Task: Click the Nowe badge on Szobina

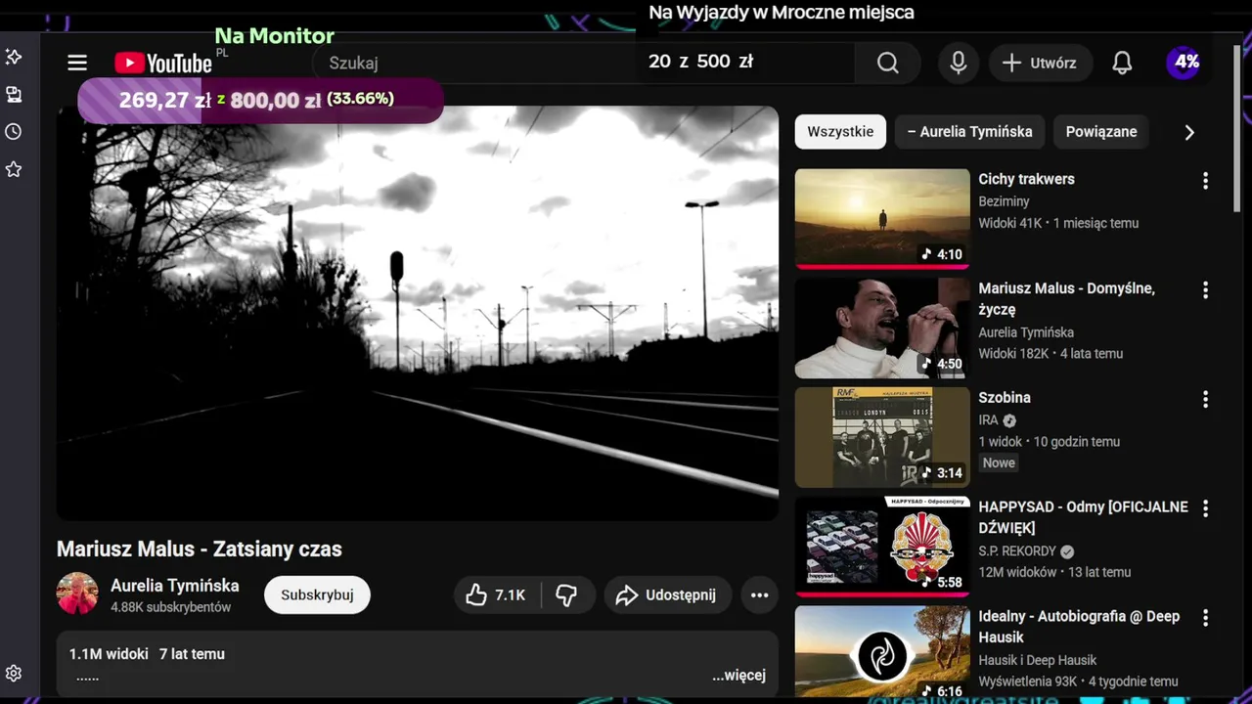Action: pyautogui.click(x=999, y=462)
